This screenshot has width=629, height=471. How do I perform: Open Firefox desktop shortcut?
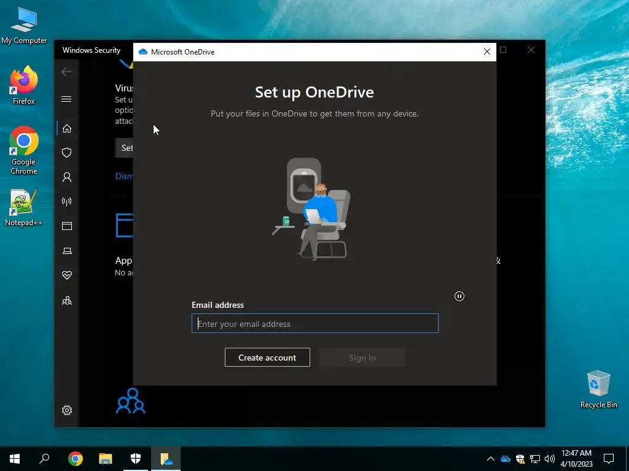pyautogui.click(x=24, y=85)
